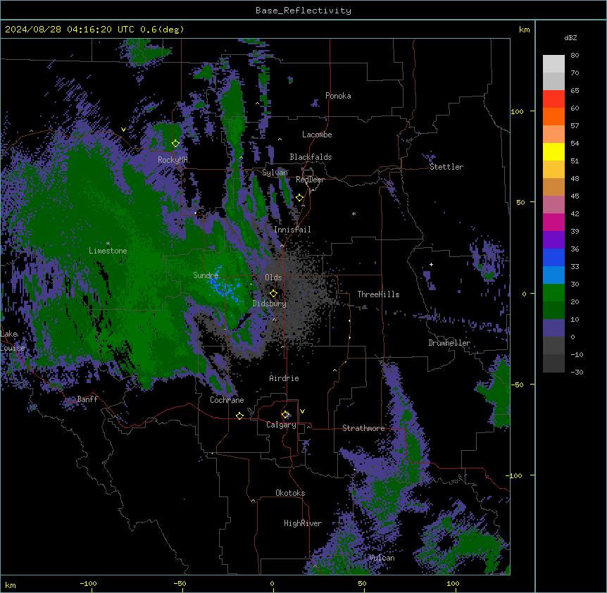This screenshot has width=607, height=593.
Task: Click the RedDeer city label
Action: click(310, 180)
